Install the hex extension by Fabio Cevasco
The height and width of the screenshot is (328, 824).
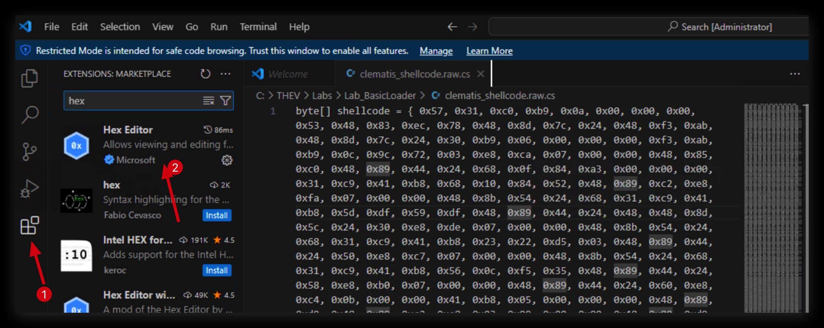(217, 215)
